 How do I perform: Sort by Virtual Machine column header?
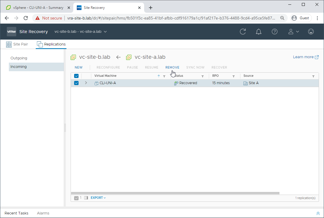(x=105, y=76)
